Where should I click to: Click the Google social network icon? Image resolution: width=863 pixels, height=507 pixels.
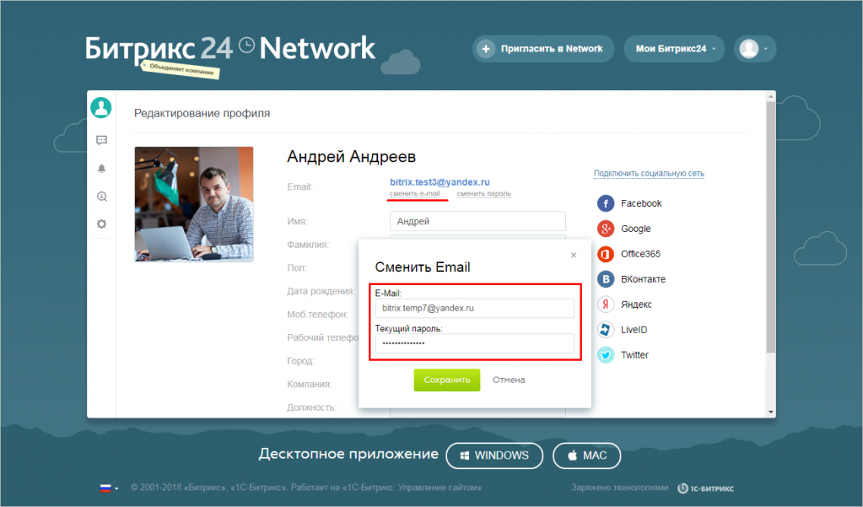click(x=606, y=229)
